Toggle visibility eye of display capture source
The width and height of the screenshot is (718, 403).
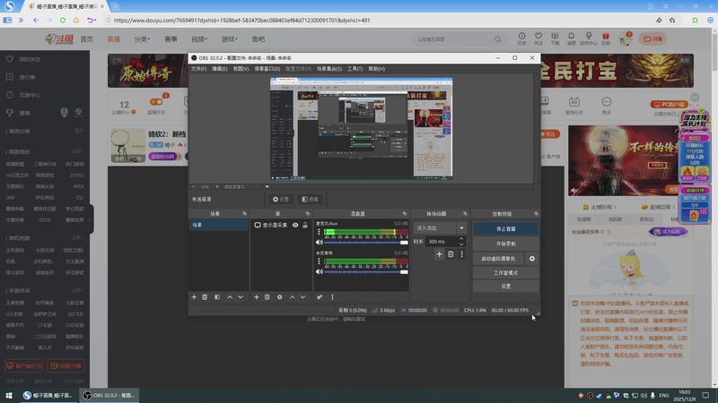coord(295,226)
